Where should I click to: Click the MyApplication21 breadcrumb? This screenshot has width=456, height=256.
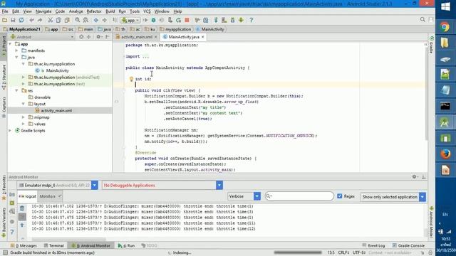(22, 29)
